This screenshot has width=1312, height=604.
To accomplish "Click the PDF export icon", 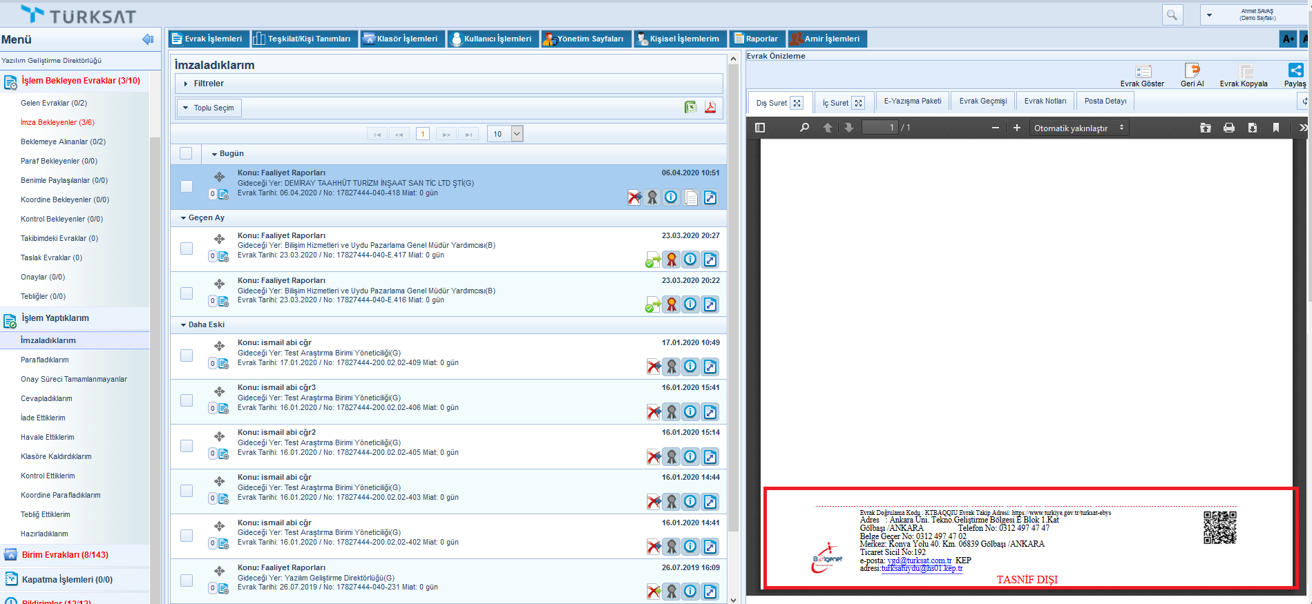I will (x=710, y=107).
